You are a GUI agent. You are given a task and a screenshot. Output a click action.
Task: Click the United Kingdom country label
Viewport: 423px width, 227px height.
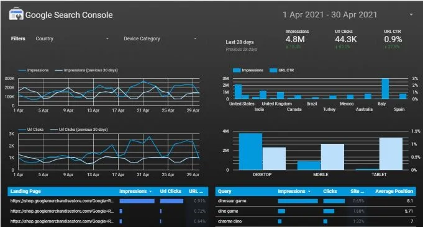[x=277, y=104]
